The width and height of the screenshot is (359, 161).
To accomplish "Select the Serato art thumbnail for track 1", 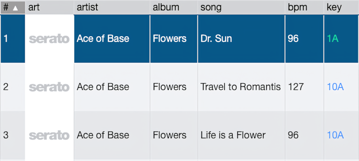I will pos(49,39).
